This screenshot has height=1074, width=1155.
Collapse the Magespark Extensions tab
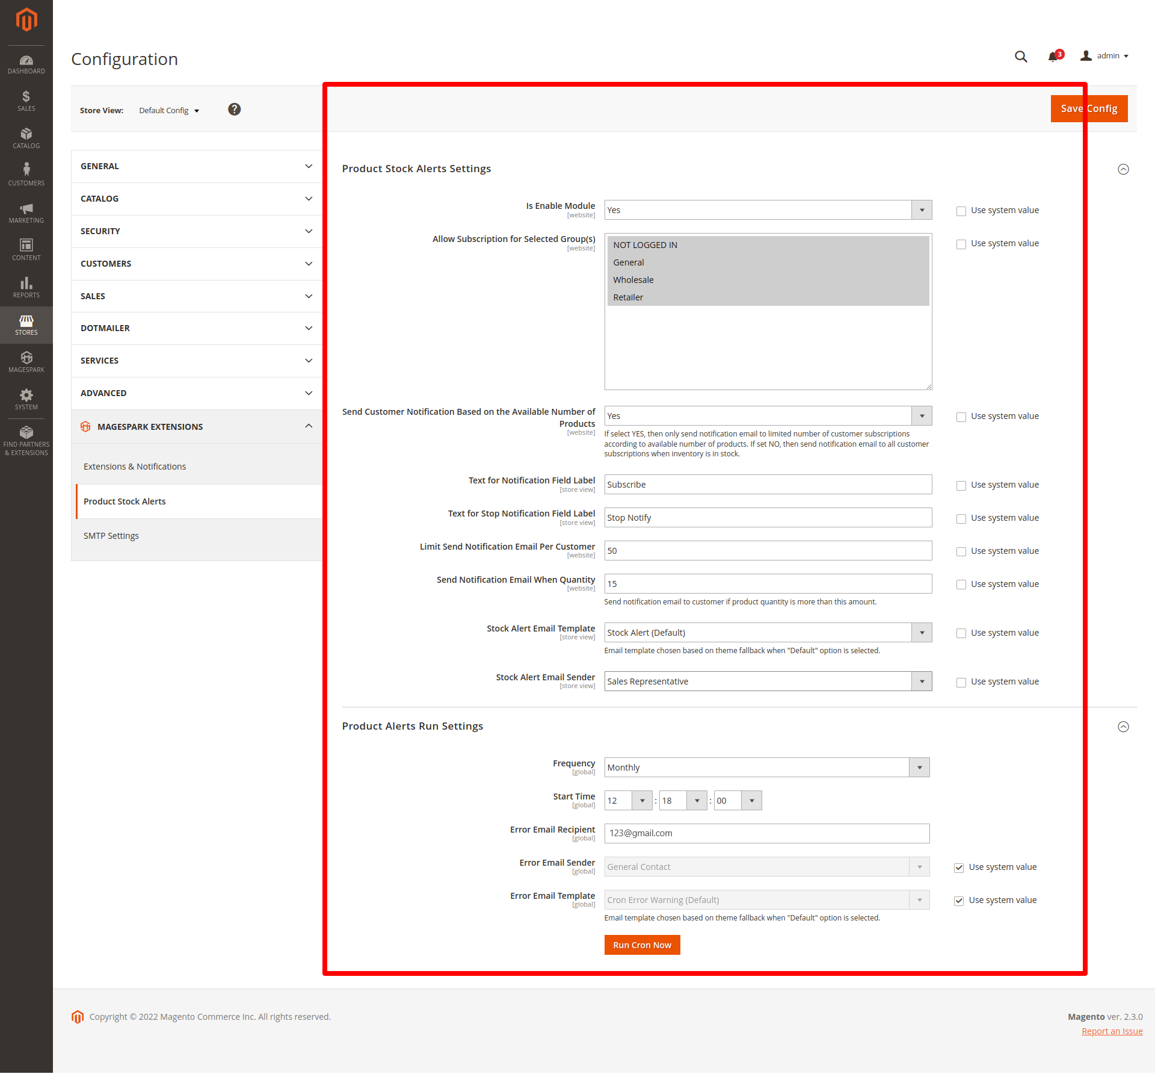[197, 427]
